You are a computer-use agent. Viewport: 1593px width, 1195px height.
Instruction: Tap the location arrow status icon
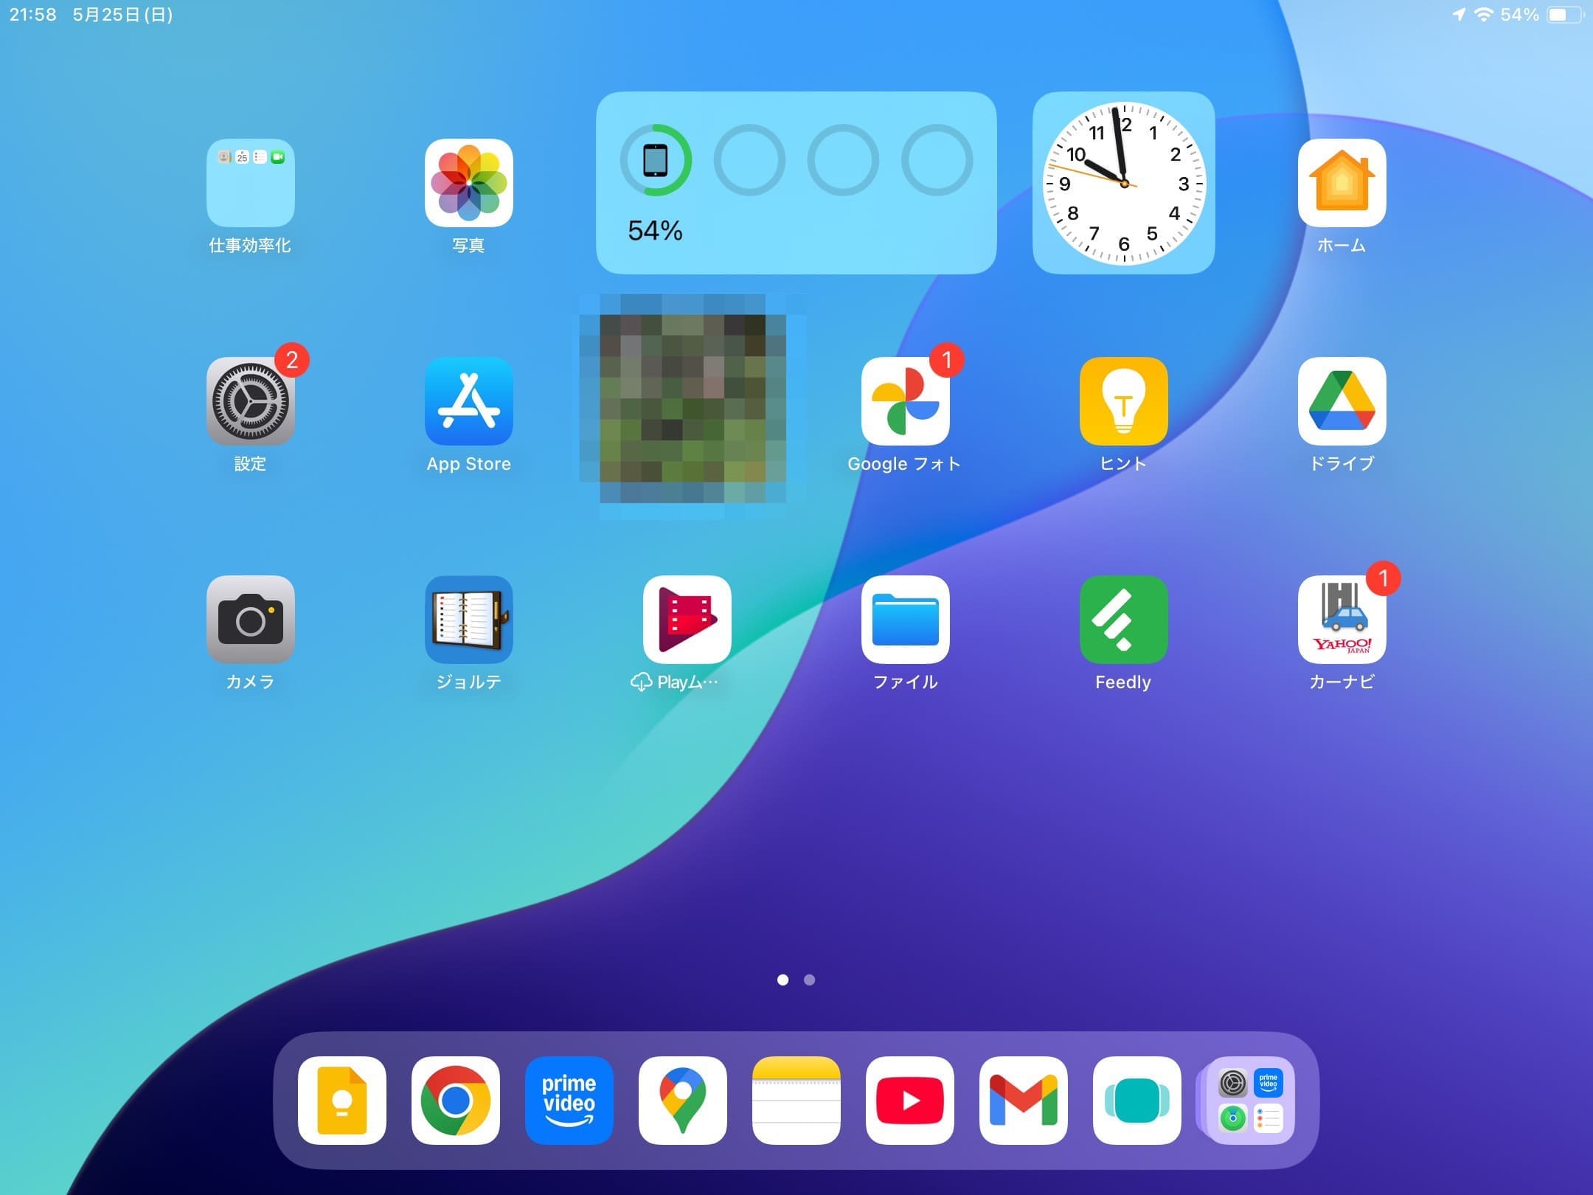pyautogui.click(x=1459, y=15)
